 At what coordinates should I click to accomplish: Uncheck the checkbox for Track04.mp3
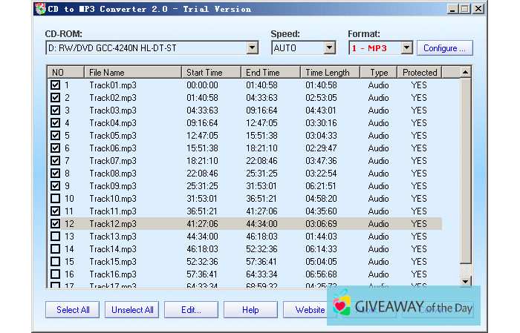[x=56, y=123]
